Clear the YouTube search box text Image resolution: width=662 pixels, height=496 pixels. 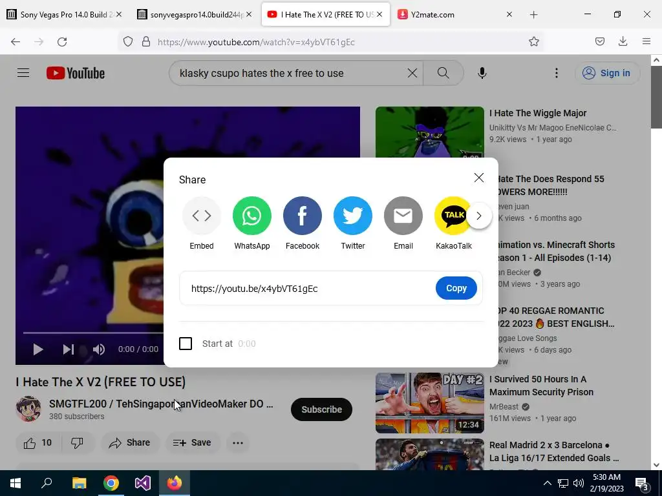pos(412,73)
